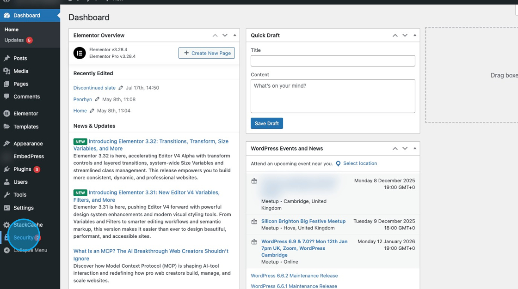Click the Media camera icon
The height and width of the screenshot is (289, 518).
pyautogui.click(x=6, y=71)
